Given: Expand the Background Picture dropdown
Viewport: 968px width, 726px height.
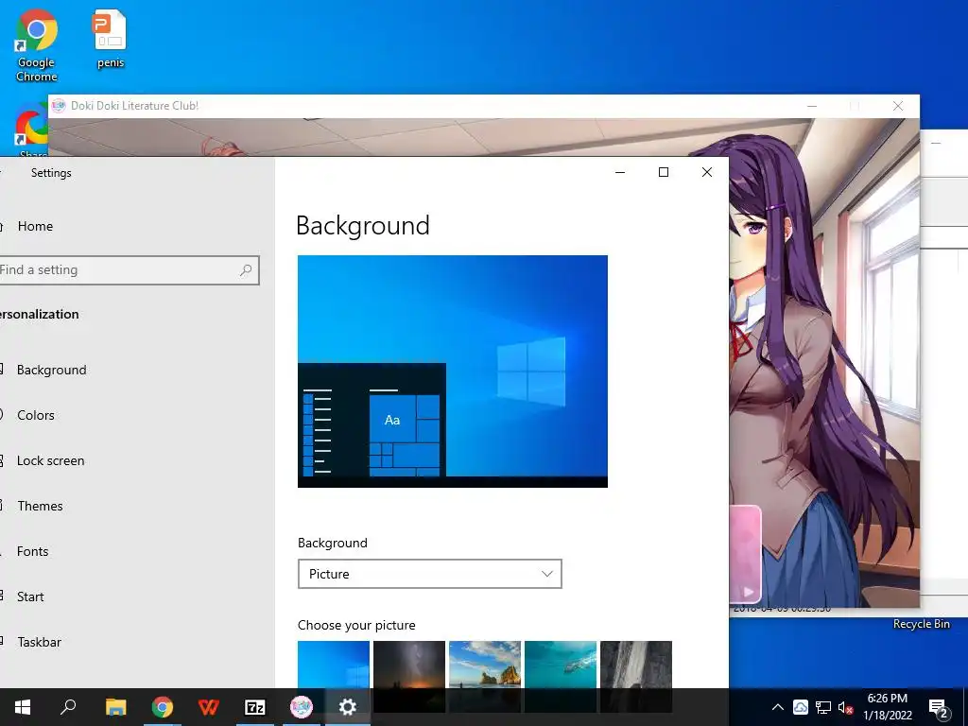Looking at the screenshot, I should (x=430, y=574).
